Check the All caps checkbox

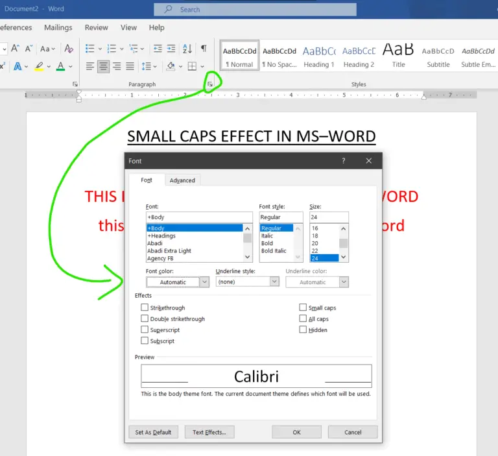coord(303,318)
